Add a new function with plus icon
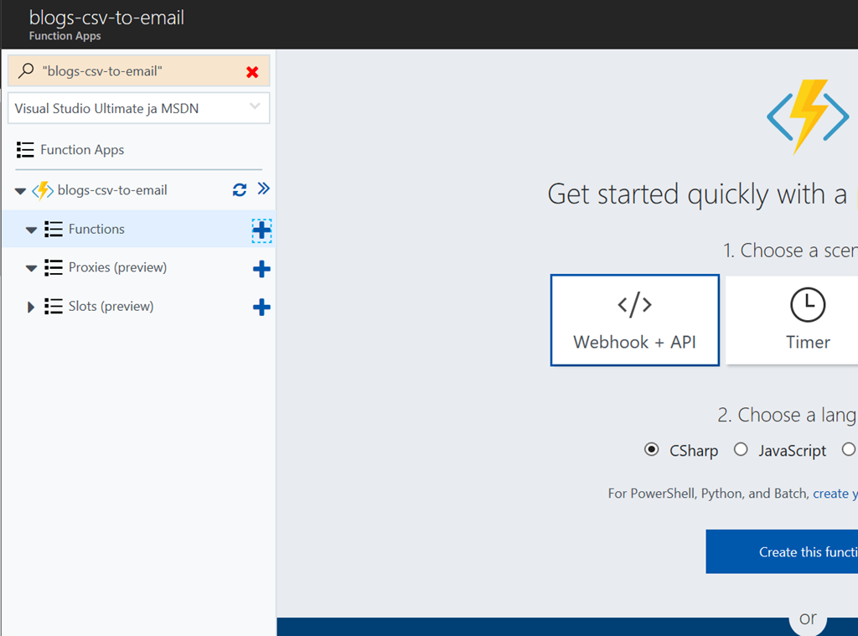 [x=261, y=230]
